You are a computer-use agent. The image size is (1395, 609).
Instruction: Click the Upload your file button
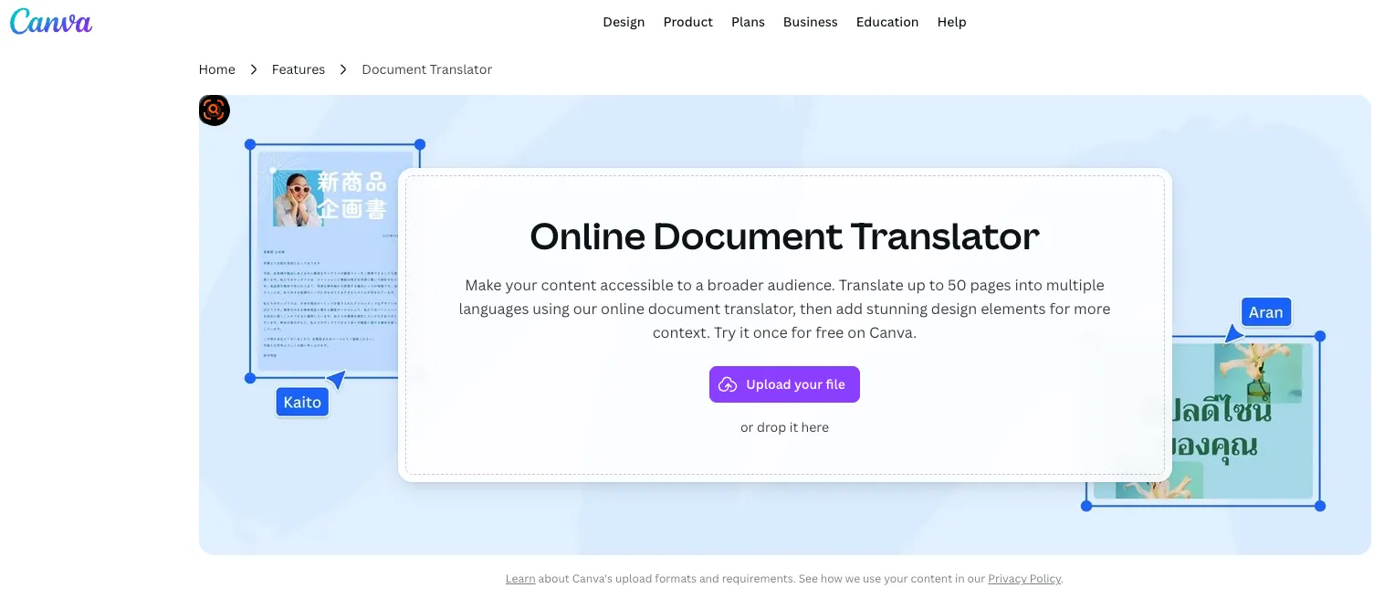click(x=784, y=384)
